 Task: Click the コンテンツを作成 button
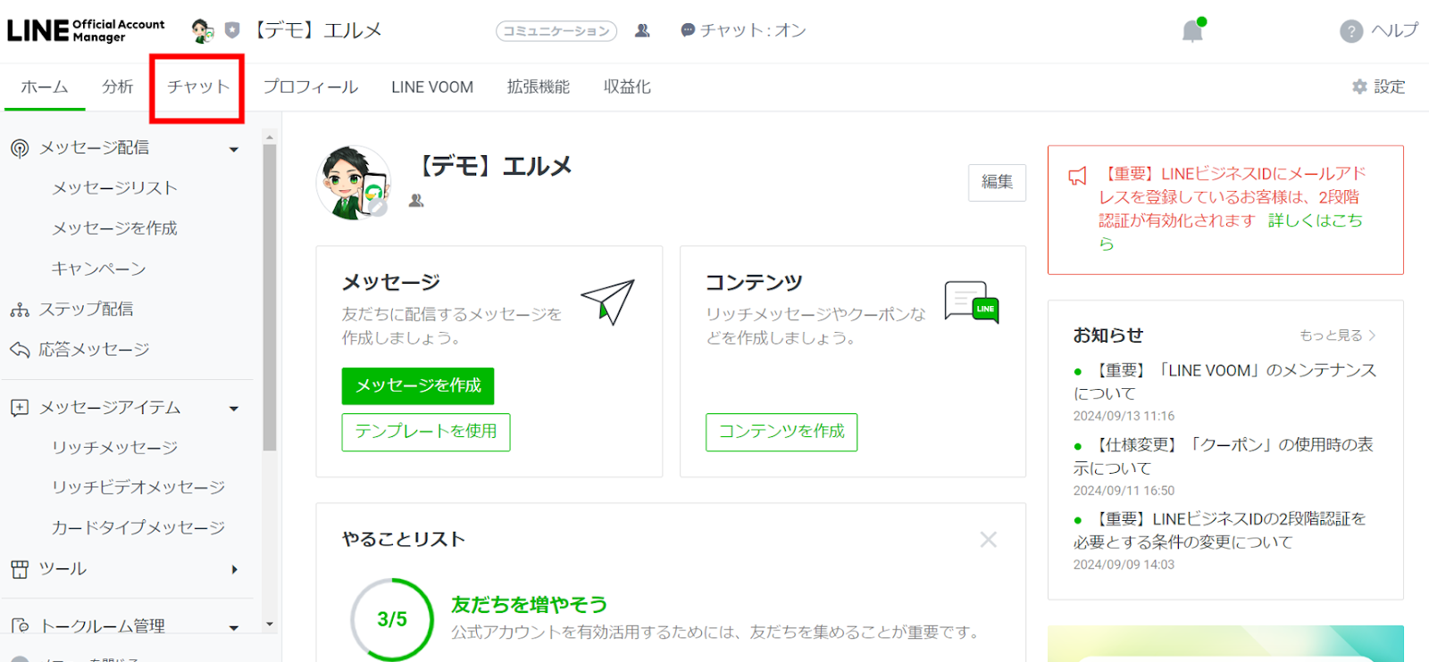tap(781, 432)
